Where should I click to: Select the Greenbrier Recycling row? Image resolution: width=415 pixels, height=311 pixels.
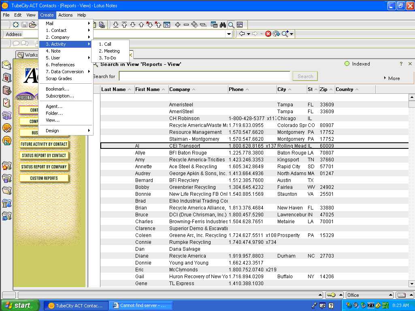click(x=254, y=187)
